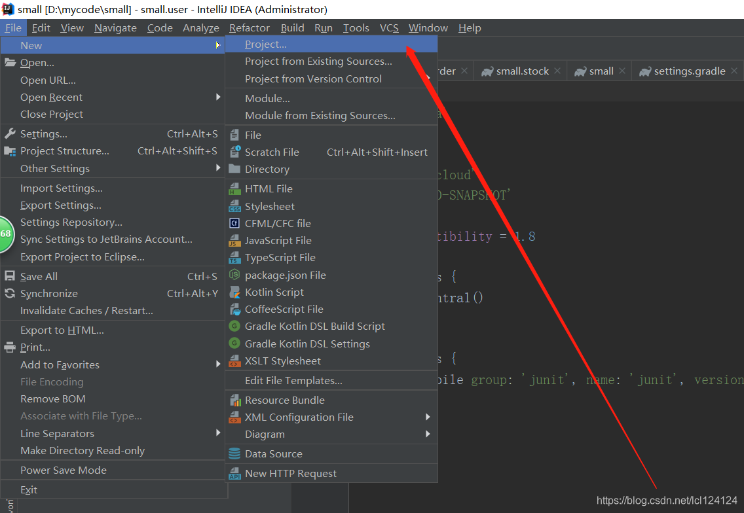Click the Kotlin Script icon
The height and width of the screenshot is (513, 744).
click(234, 292)
